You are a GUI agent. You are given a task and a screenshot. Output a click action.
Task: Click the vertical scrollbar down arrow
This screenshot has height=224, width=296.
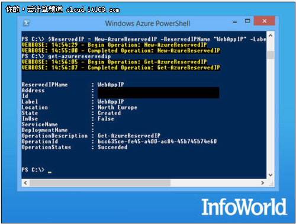pyautogui.click(x=271, y=175)
